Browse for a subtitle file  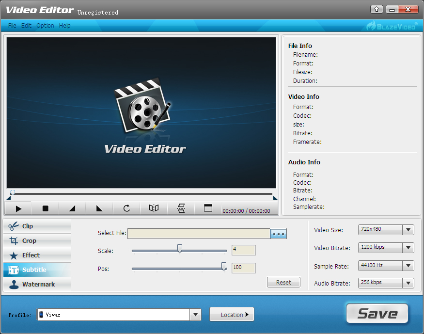[279, 234]
